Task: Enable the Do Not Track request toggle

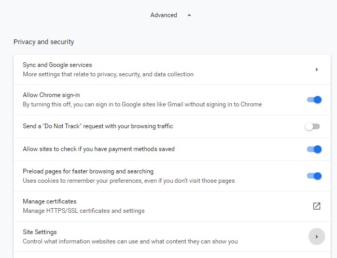Action: [312, 126]
